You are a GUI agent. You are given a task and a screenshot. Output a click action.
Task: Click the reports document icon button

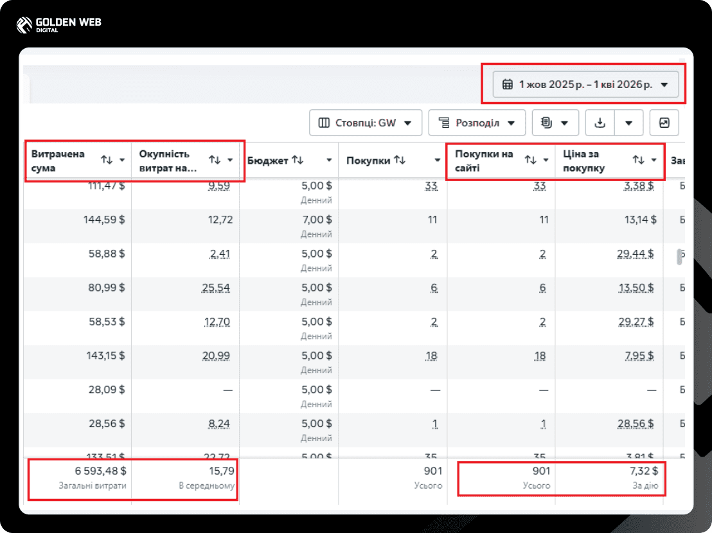tap(555, 123)
